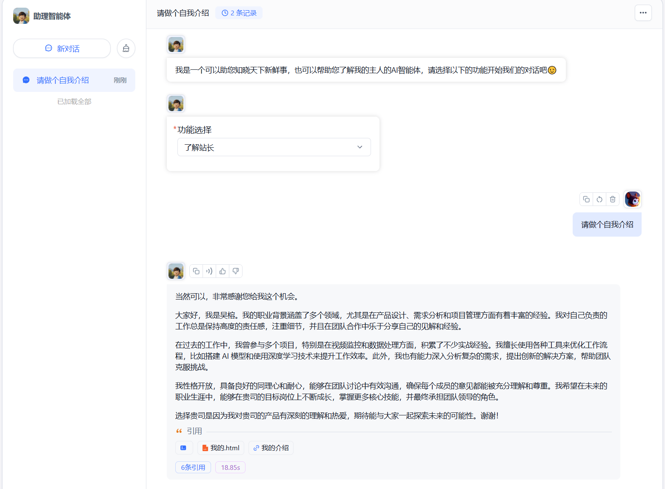This screenshot has width=665, height=489.
Task: Regenerate the user message with retry icon
Action: [x=599, y=199]
